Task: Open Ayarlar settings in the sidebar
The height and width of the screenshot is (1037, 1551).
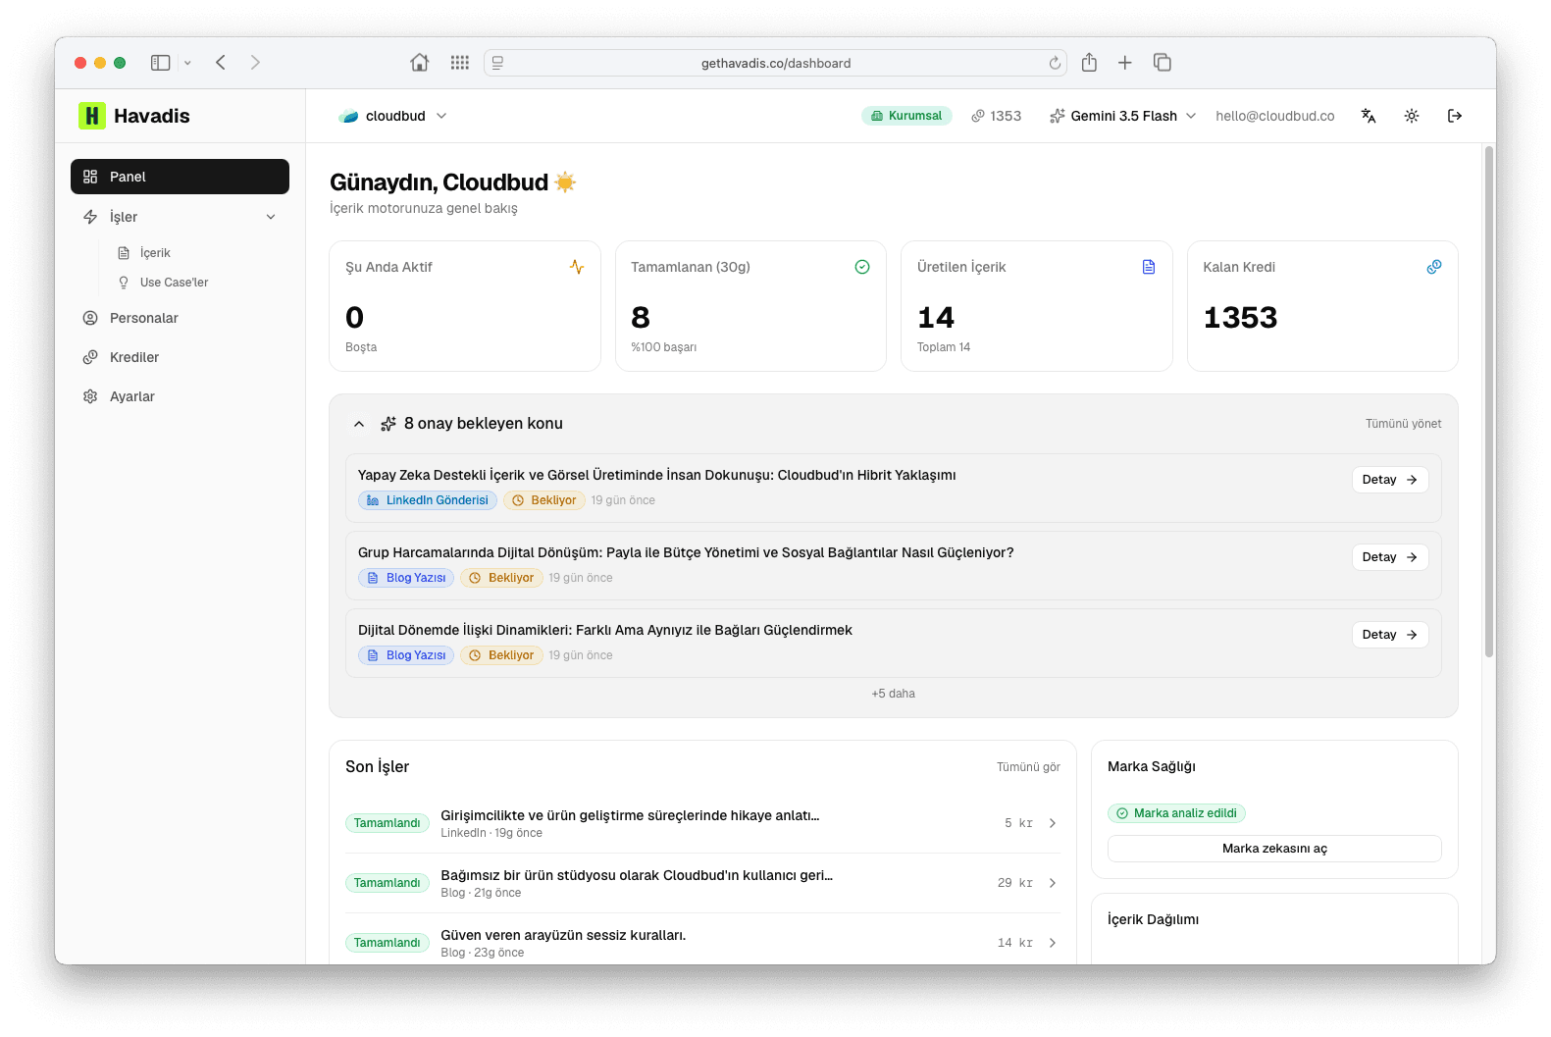Action: tap(180, 396)
